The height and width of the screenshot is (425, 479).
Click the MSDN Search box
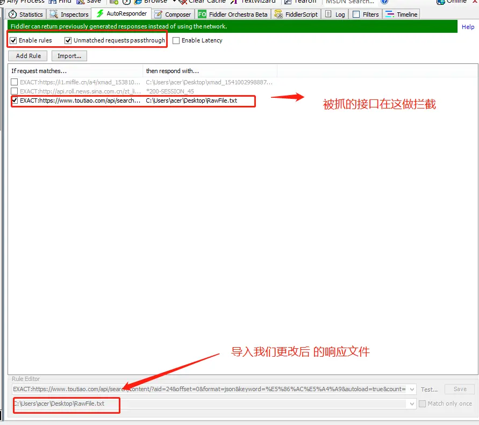[x=350, y=2]
